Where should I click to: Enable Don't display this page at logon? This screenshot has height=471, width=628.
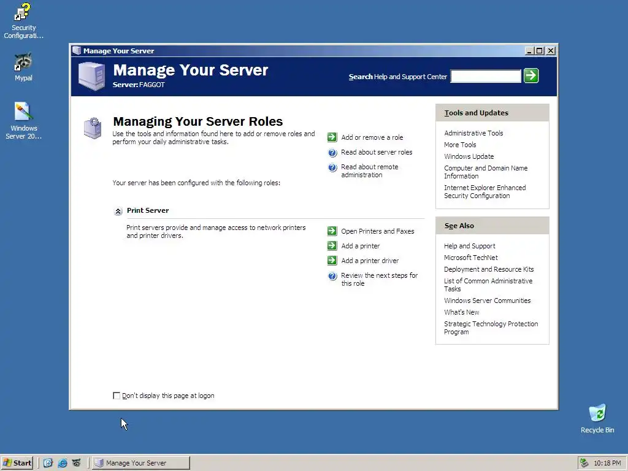click(117, 396)
